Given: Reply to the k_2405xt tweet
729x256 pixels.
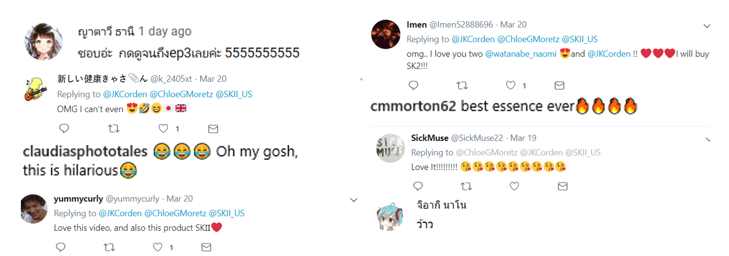Looking at the screenshot, I should (x=64, y=129).
